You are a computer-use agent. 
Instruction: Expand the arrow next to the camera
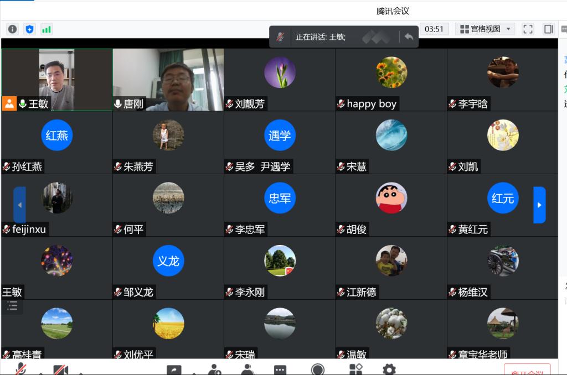click(x=80, y=373)
